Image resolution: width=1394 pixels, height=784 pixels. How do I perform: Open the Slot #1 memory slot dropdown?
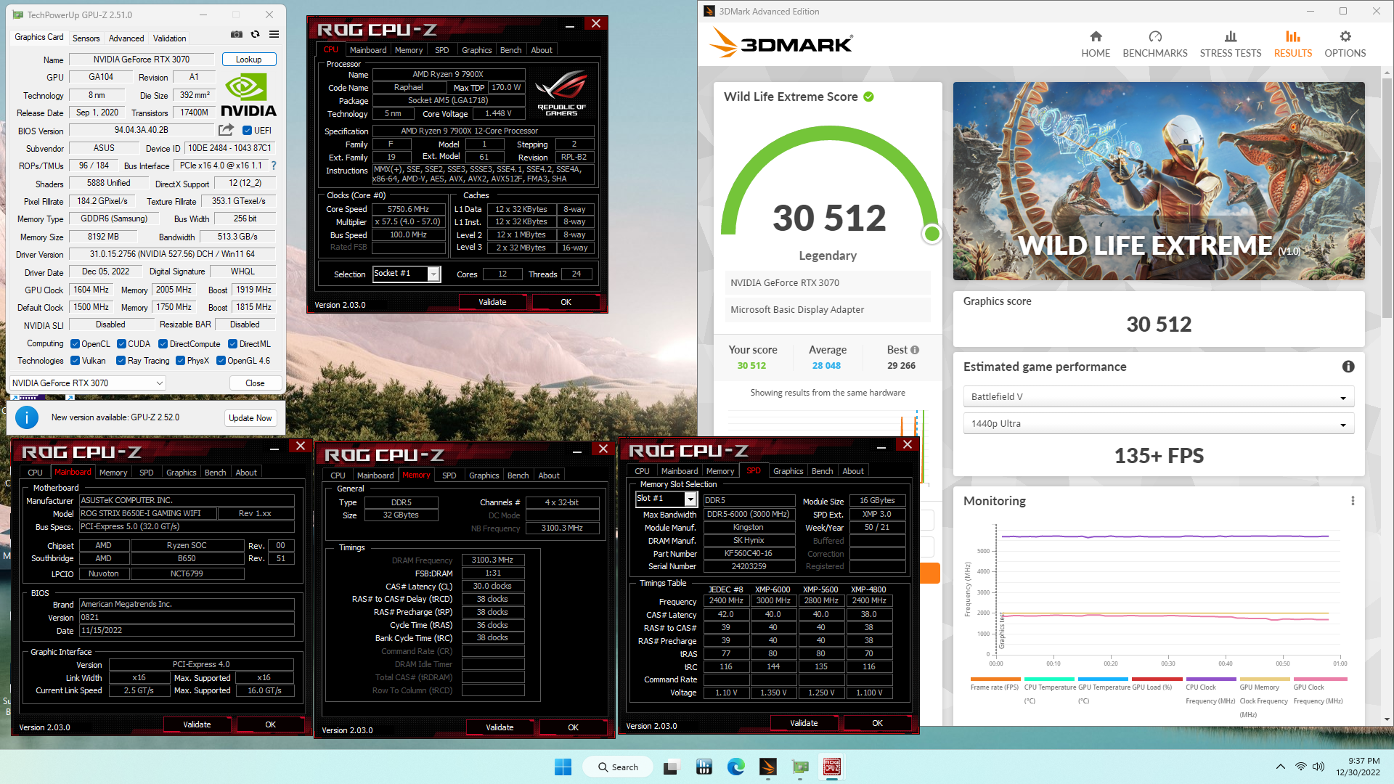[666, 499]
